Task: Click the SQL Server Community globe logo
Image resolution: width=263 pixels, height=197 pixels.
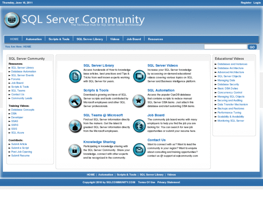Action: point(12,20)
